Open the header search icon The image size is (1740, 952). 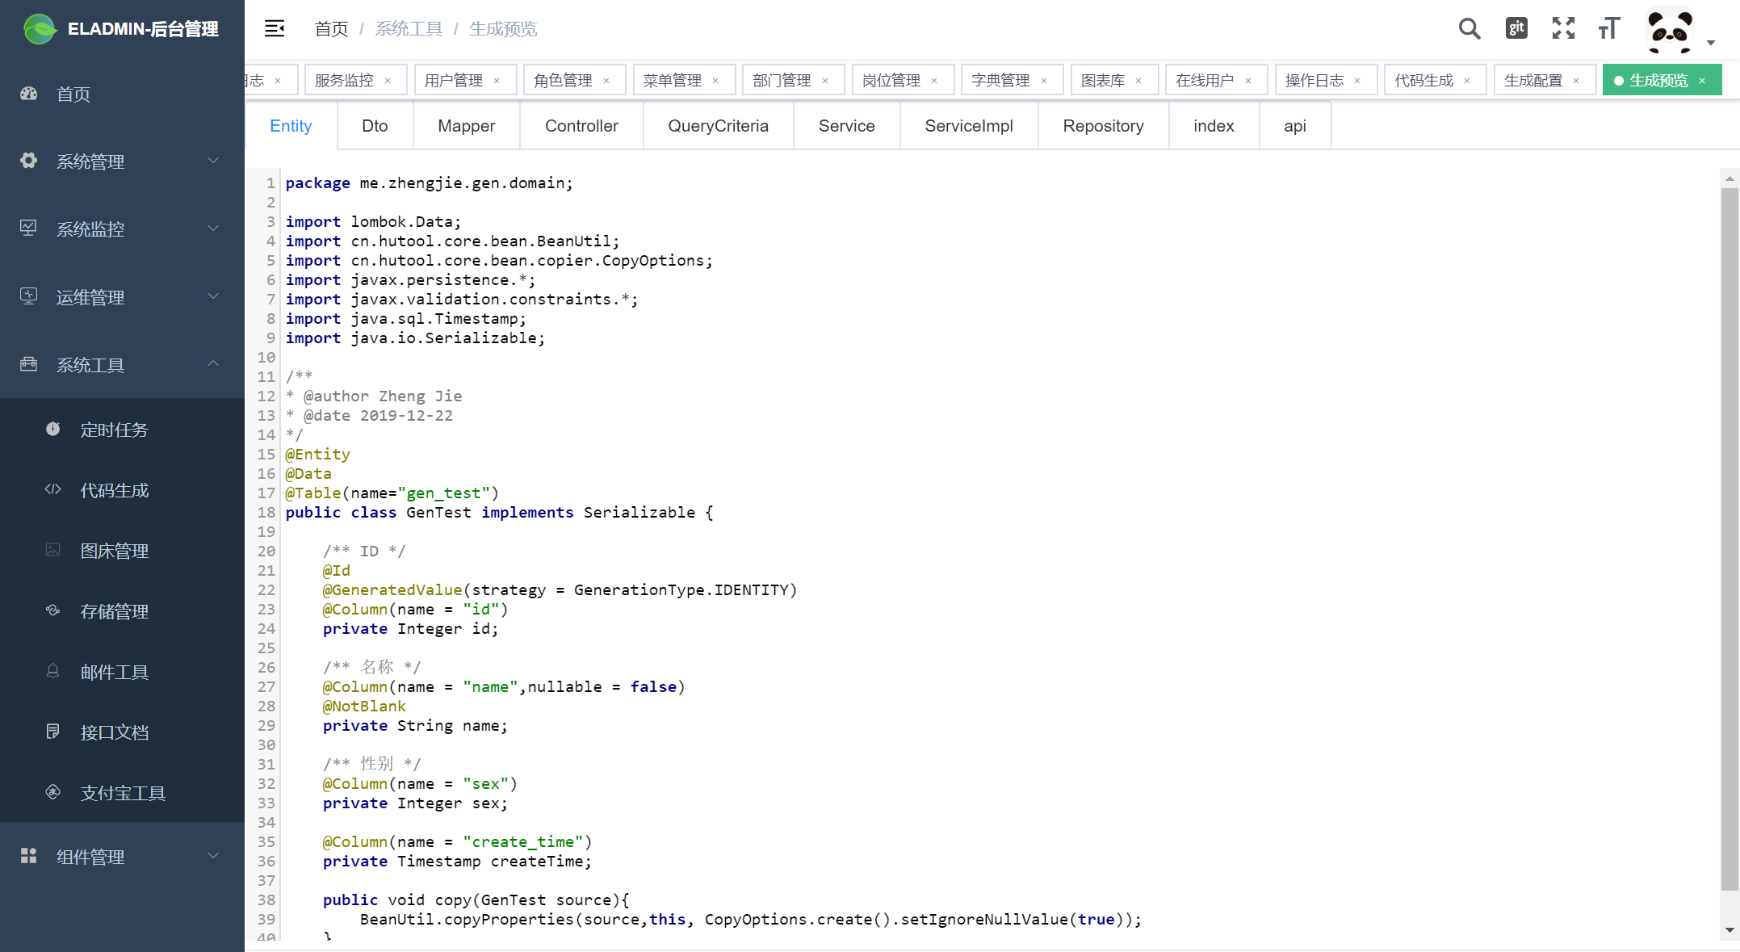point(1470,29)
